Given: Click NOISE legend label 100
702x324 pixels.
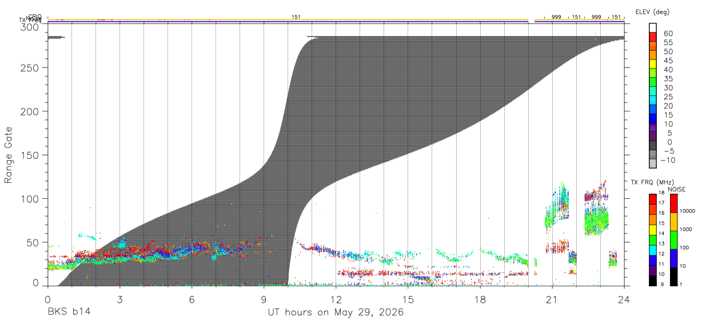Looking at the screenshot, I should coord(685,247).
